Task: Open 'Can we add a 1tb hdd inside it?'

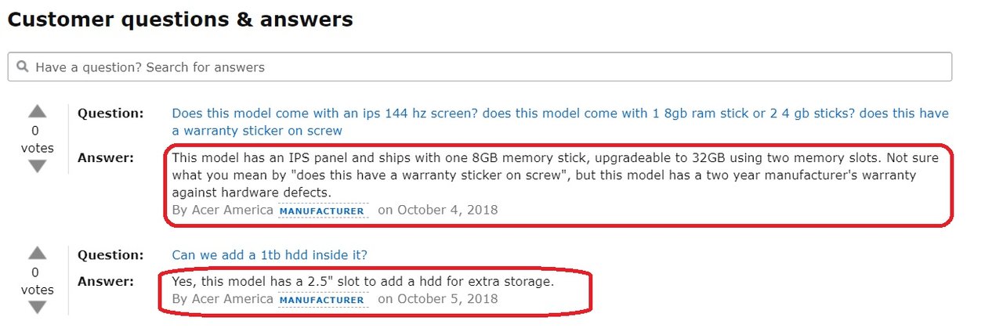Action: (x=270, y=255)
